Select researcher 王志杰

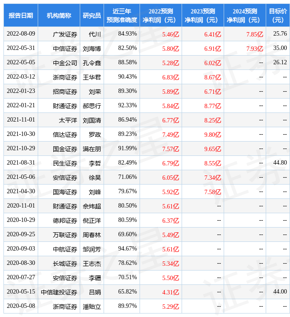click(92, 264)
